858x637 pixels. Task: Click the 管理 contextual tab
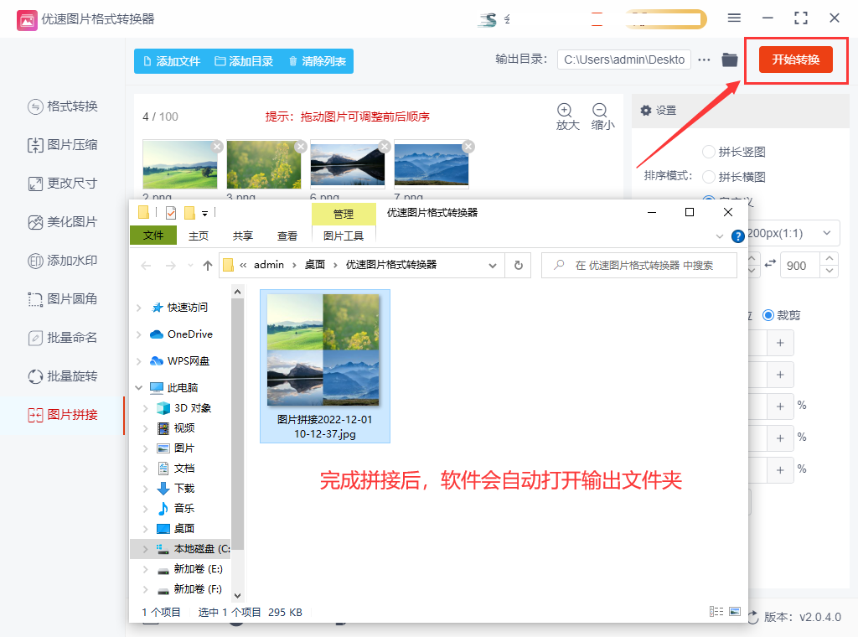point(344,214)
